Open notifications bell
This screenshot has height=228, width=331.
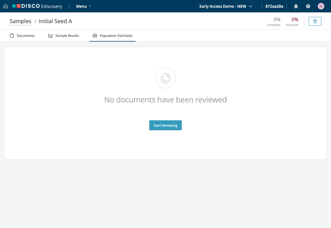coord(296,6)
